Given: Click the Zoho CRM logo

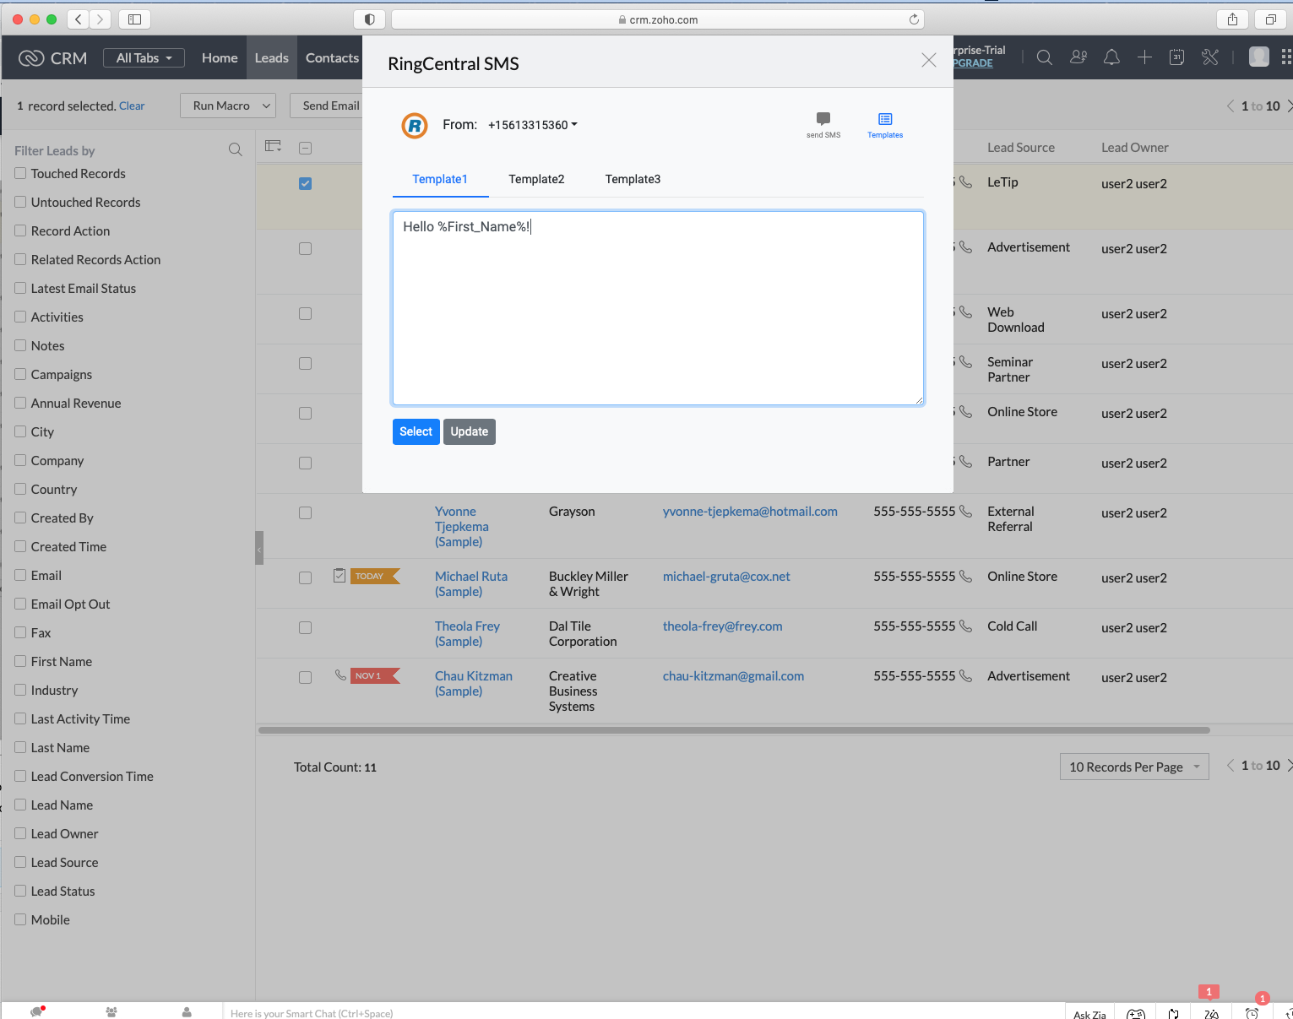Looking at the screenshot, I should click(53, 57).
